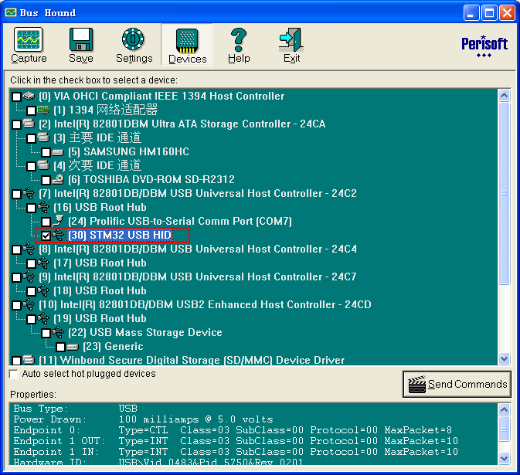Click the primary IDE channel [3] icon
This screenshot has height=475, width=520.
(x=43, y=137)
